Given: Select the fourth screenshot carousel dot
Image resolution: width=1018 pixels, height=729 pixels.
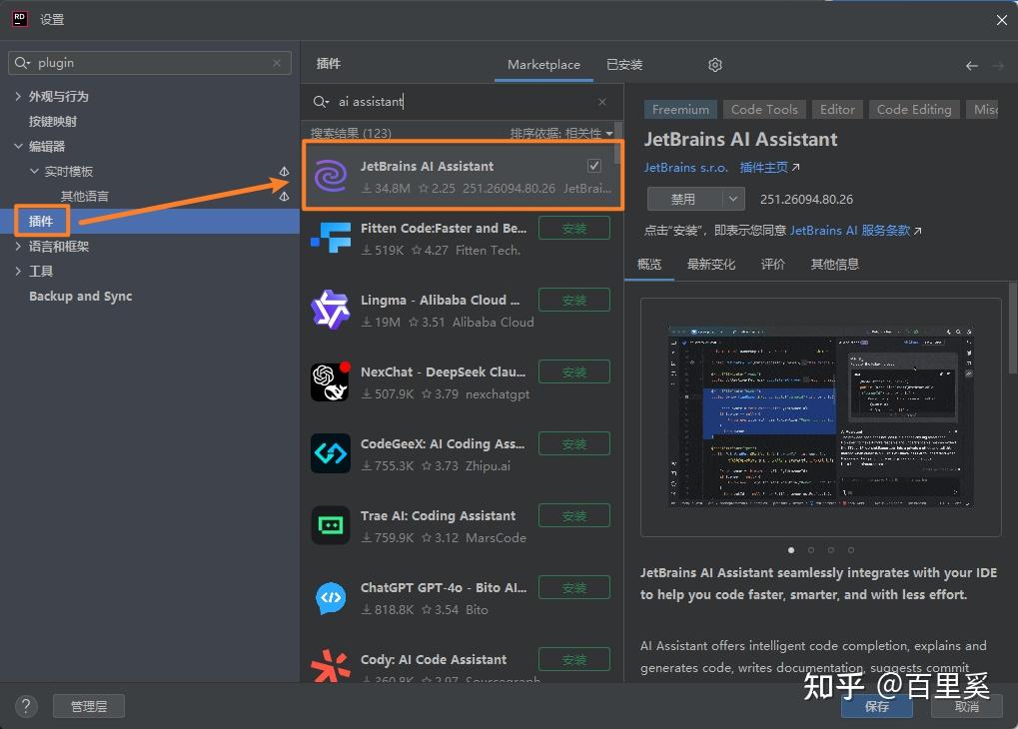Looking at the screenshot, I should (850, 550).
